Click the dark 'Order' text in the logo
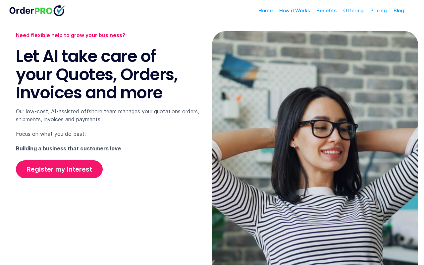 22,11
